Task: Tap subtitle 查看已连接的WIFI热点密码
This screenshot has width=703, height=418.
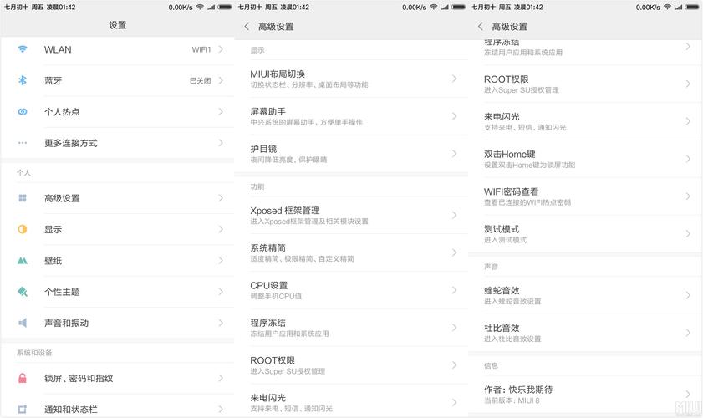Action: coord(527,202)
